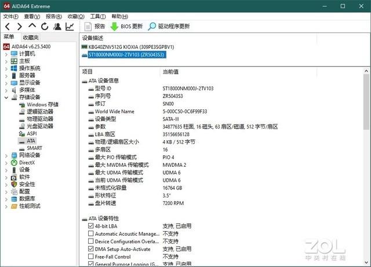Click 驱动程序更新 driver update button

[169, 26]
